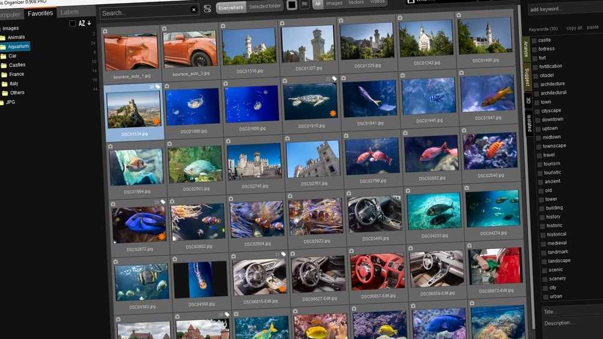Click the search options icon beside the search field
603x339 pixels.
(x=207, y=9)
